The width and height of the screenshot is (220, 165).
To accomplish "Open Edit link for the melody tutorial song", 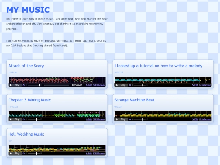I will pyautogui.click(x=195, y=85).
